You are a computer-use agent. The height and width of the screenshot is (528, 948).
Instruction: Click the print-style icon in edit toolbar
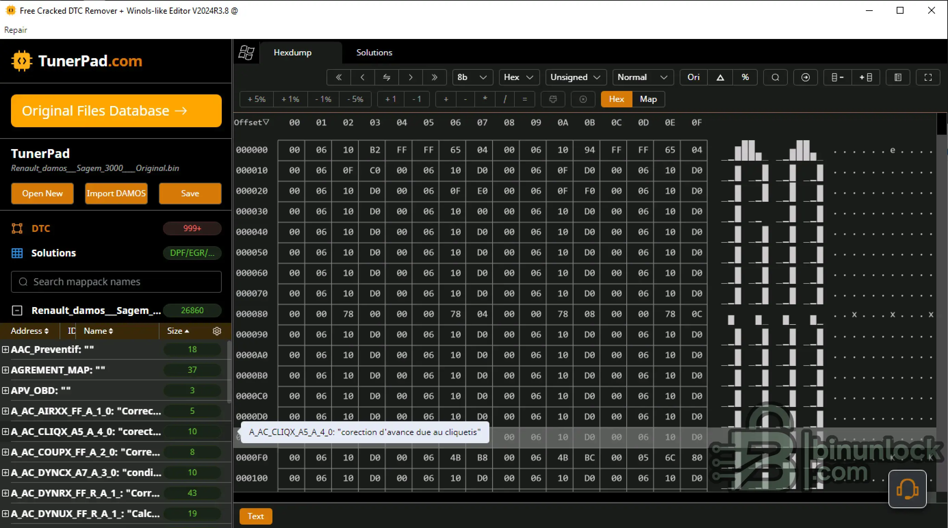tap(553, 99)
